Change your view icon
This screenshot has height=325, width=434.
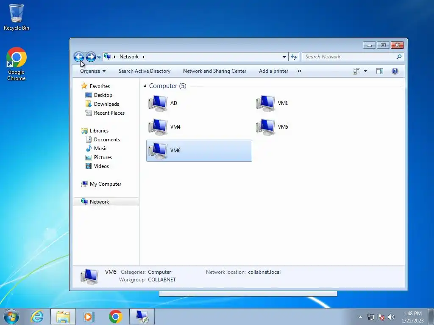pyautogui.click(x=356, y=71)
